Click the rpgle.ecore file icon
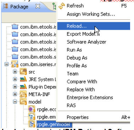This screenshot has height=130, width=134. pyautogui.click(x=32, y=109)
